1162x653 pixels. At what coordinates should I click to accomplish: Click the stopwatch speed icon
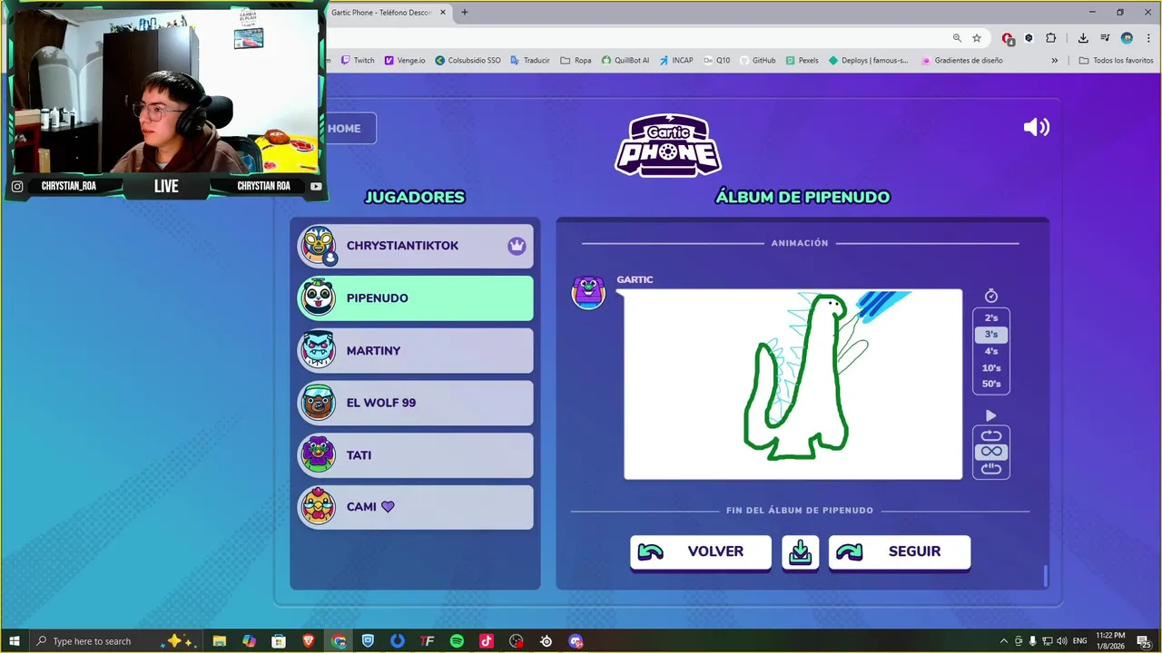[991, 296]
